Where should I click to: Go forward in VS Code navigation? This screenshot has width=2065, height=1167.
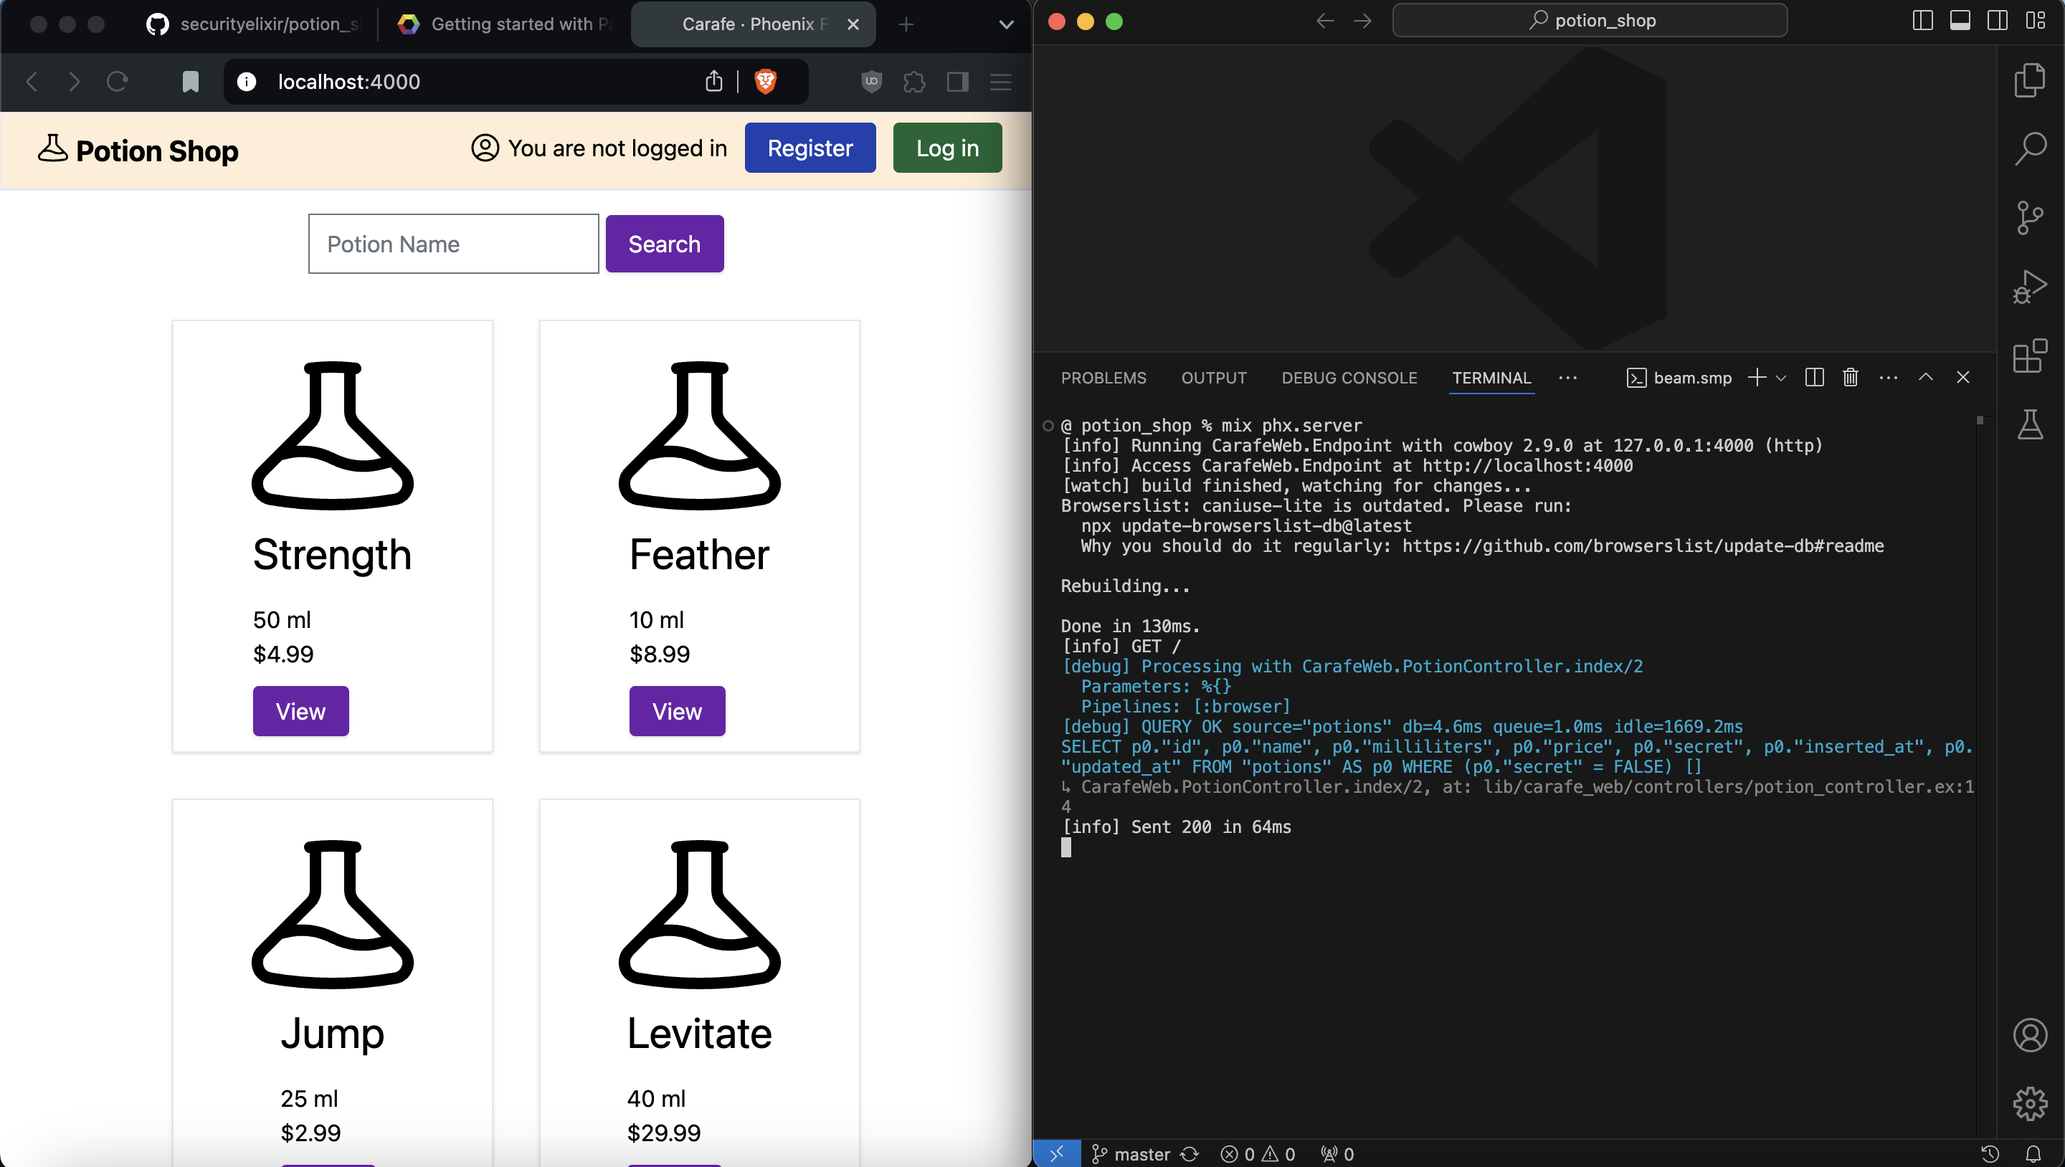click(1363, 21)
